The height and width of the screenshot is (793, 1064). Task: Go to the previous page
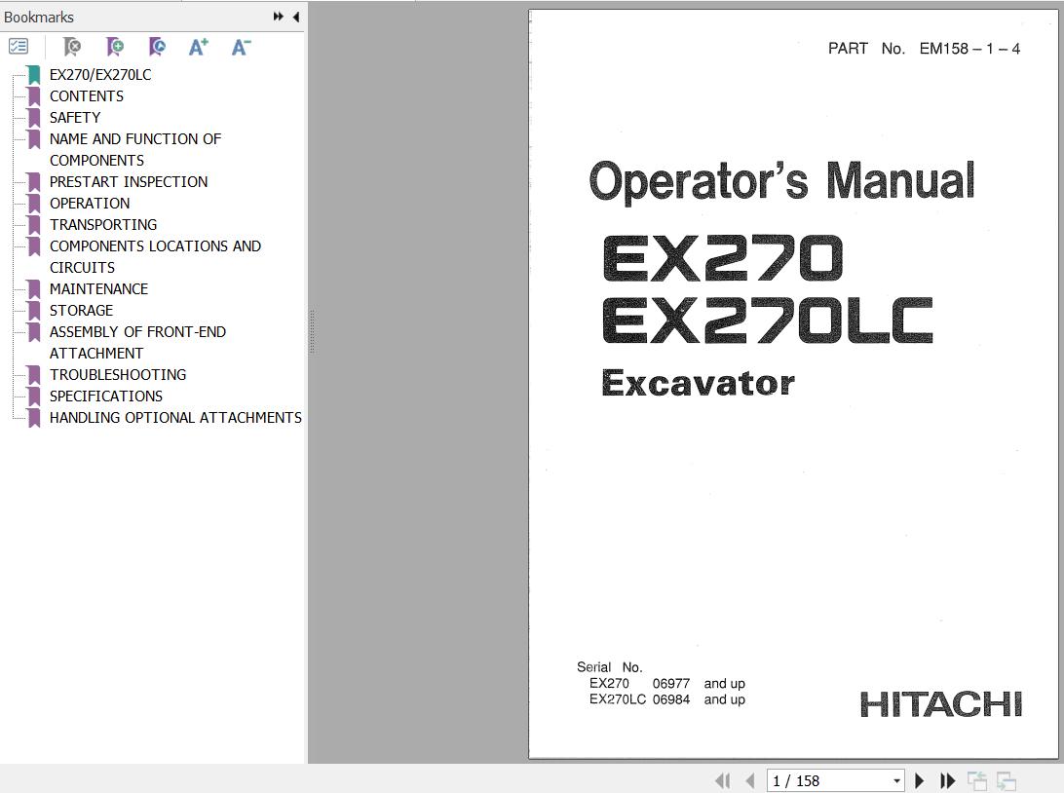point(750,780)
